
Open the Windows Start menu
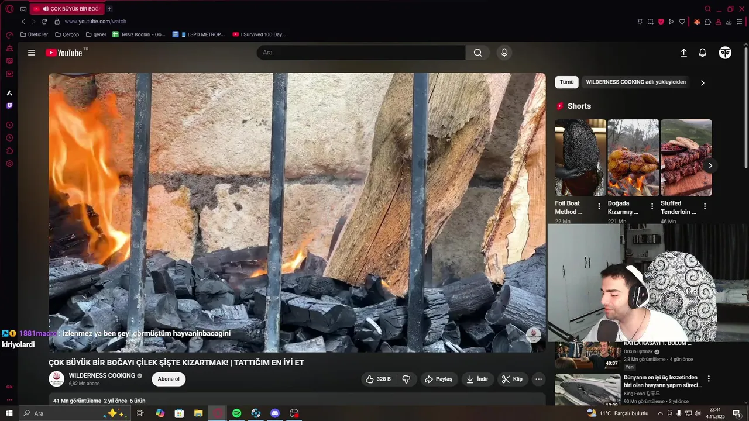(9, 413)
